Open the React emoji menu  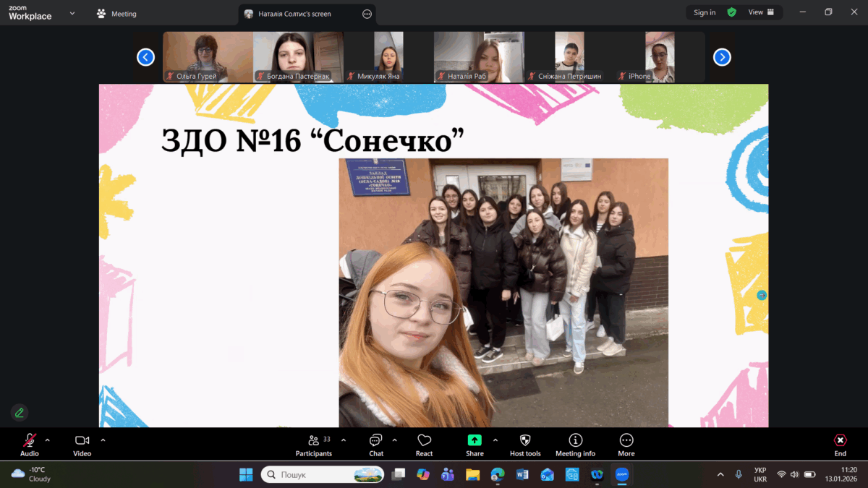point(424,444)
